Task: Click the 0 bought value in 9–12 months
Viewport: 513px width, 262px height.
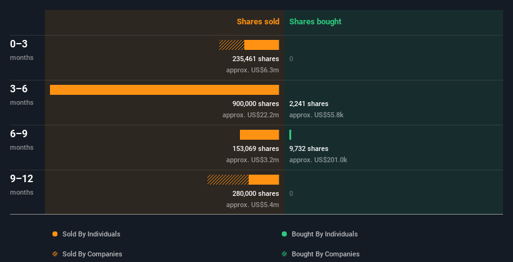Action: coord(291,194)
